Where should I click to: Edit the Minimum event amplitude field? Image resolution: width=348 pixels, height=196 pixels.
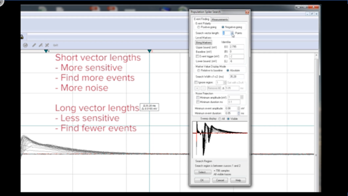[231, 108]
